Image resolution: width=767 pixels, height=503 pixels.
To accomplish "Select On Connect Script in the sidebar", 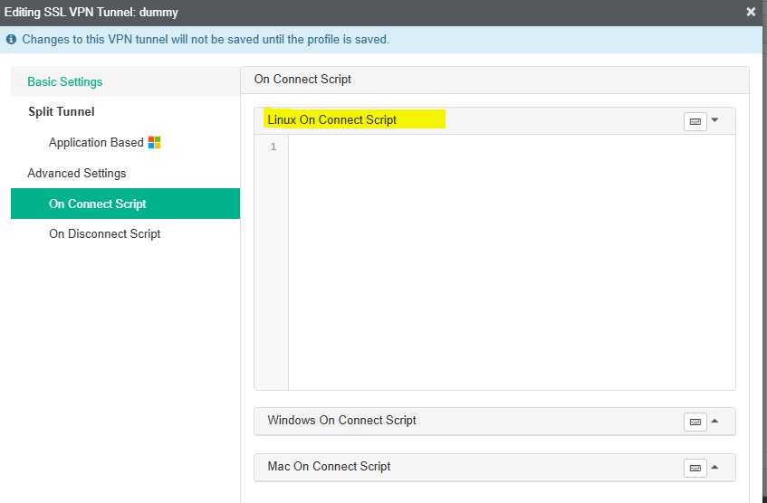I will click(98, 204).
